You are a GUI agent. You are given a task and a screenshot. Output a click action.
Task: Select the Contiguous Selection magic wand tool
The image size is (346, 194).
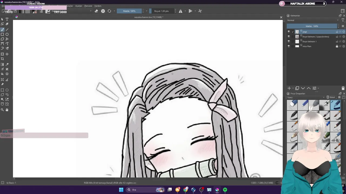tap(2, 99)
